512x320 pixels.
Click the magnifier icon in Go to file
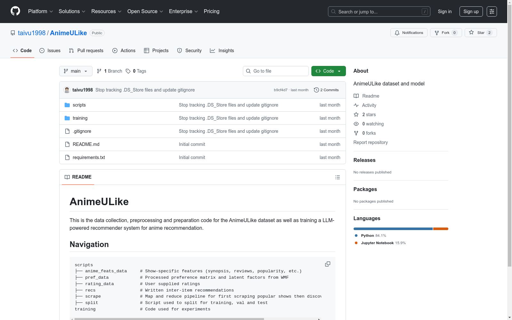coord(248,71)
